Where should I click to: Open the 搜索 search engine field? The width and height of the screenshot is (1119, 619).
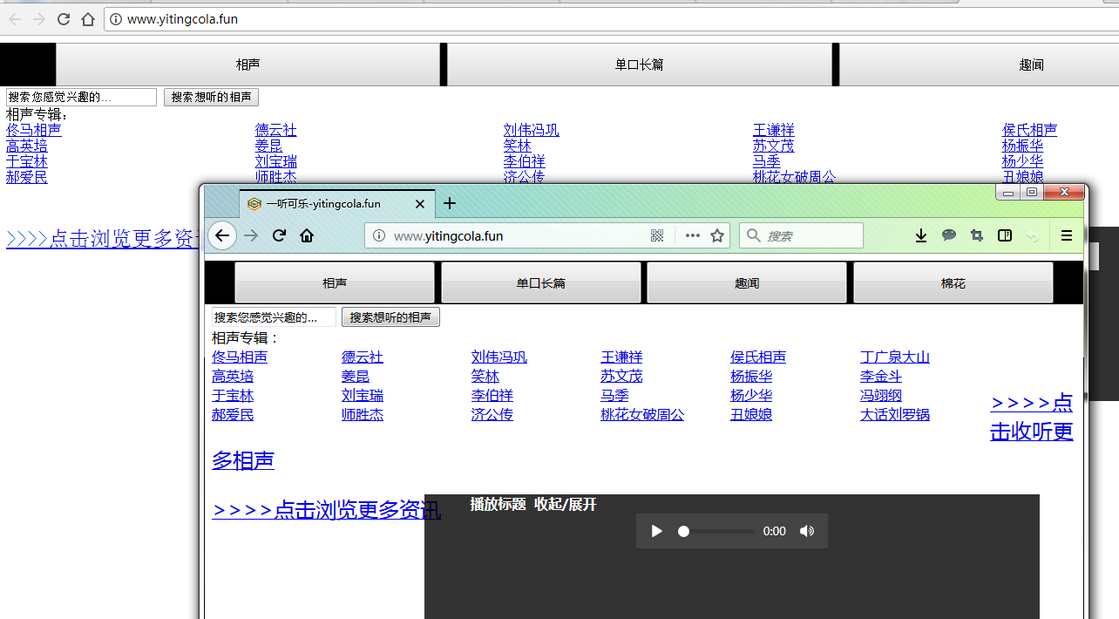(x=801, y=235)
